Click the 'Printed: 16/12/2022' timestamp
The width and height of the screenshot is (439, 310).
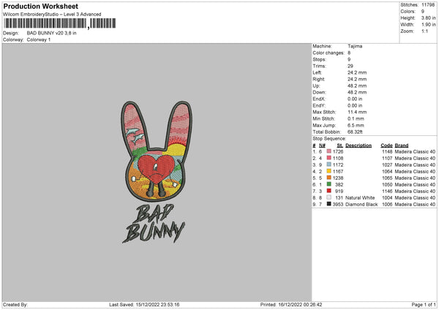(x=291, y=304)
